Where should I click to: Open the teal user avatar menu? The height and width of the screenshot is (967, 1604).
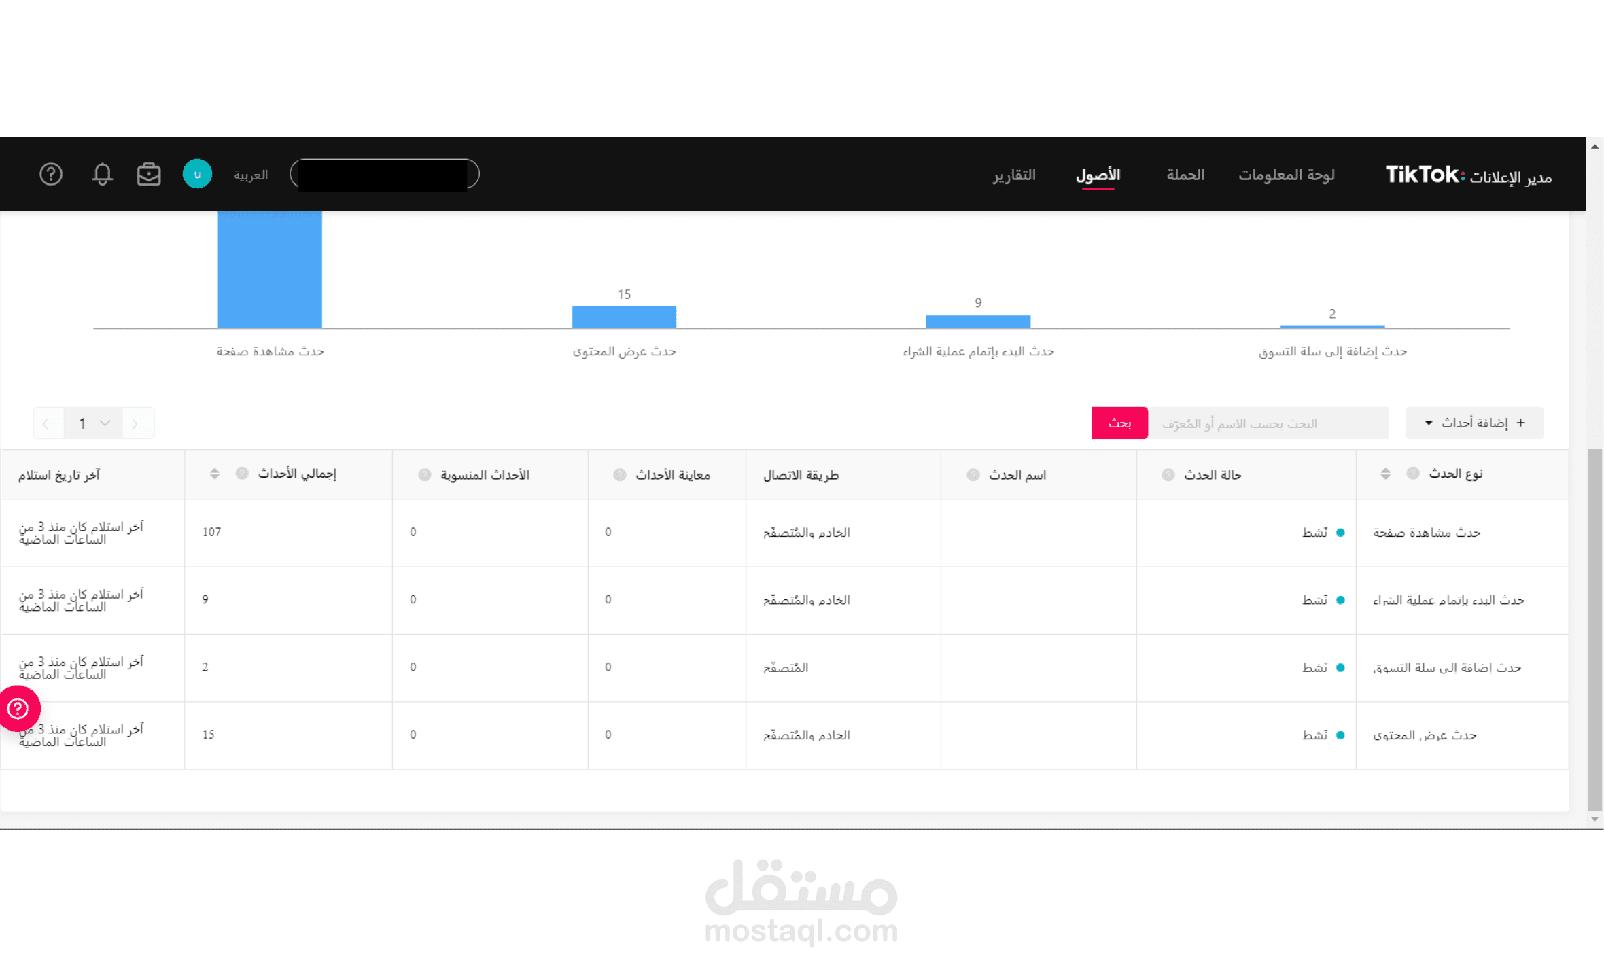[x=197, y=174]
